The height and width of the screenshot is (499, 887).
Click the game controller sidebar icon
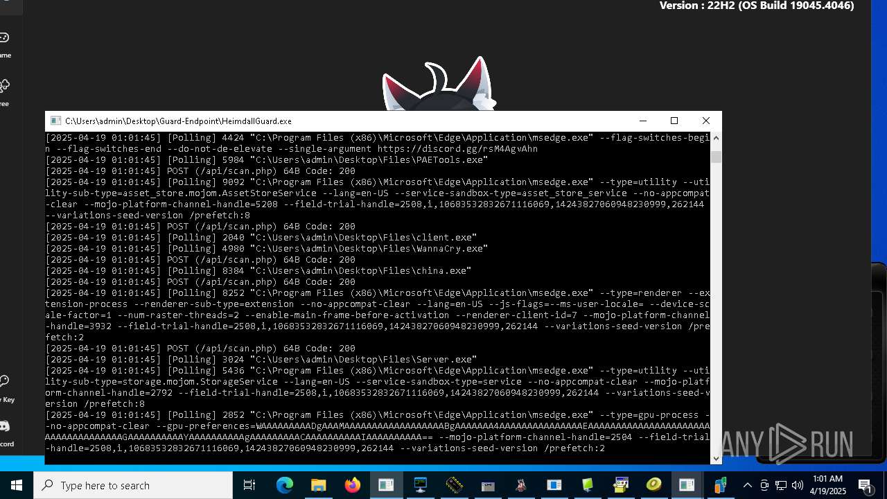point(3,37)
